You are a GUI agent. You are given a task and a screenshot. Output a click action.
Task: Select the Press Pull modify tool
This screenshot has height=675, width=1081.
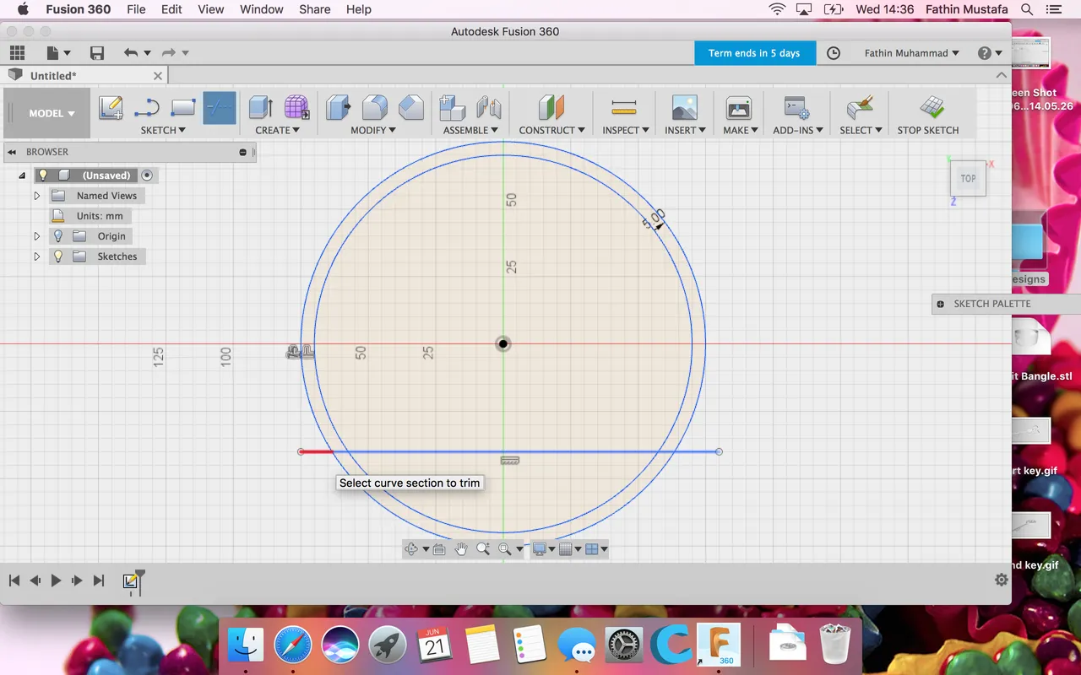pos(339,107)
